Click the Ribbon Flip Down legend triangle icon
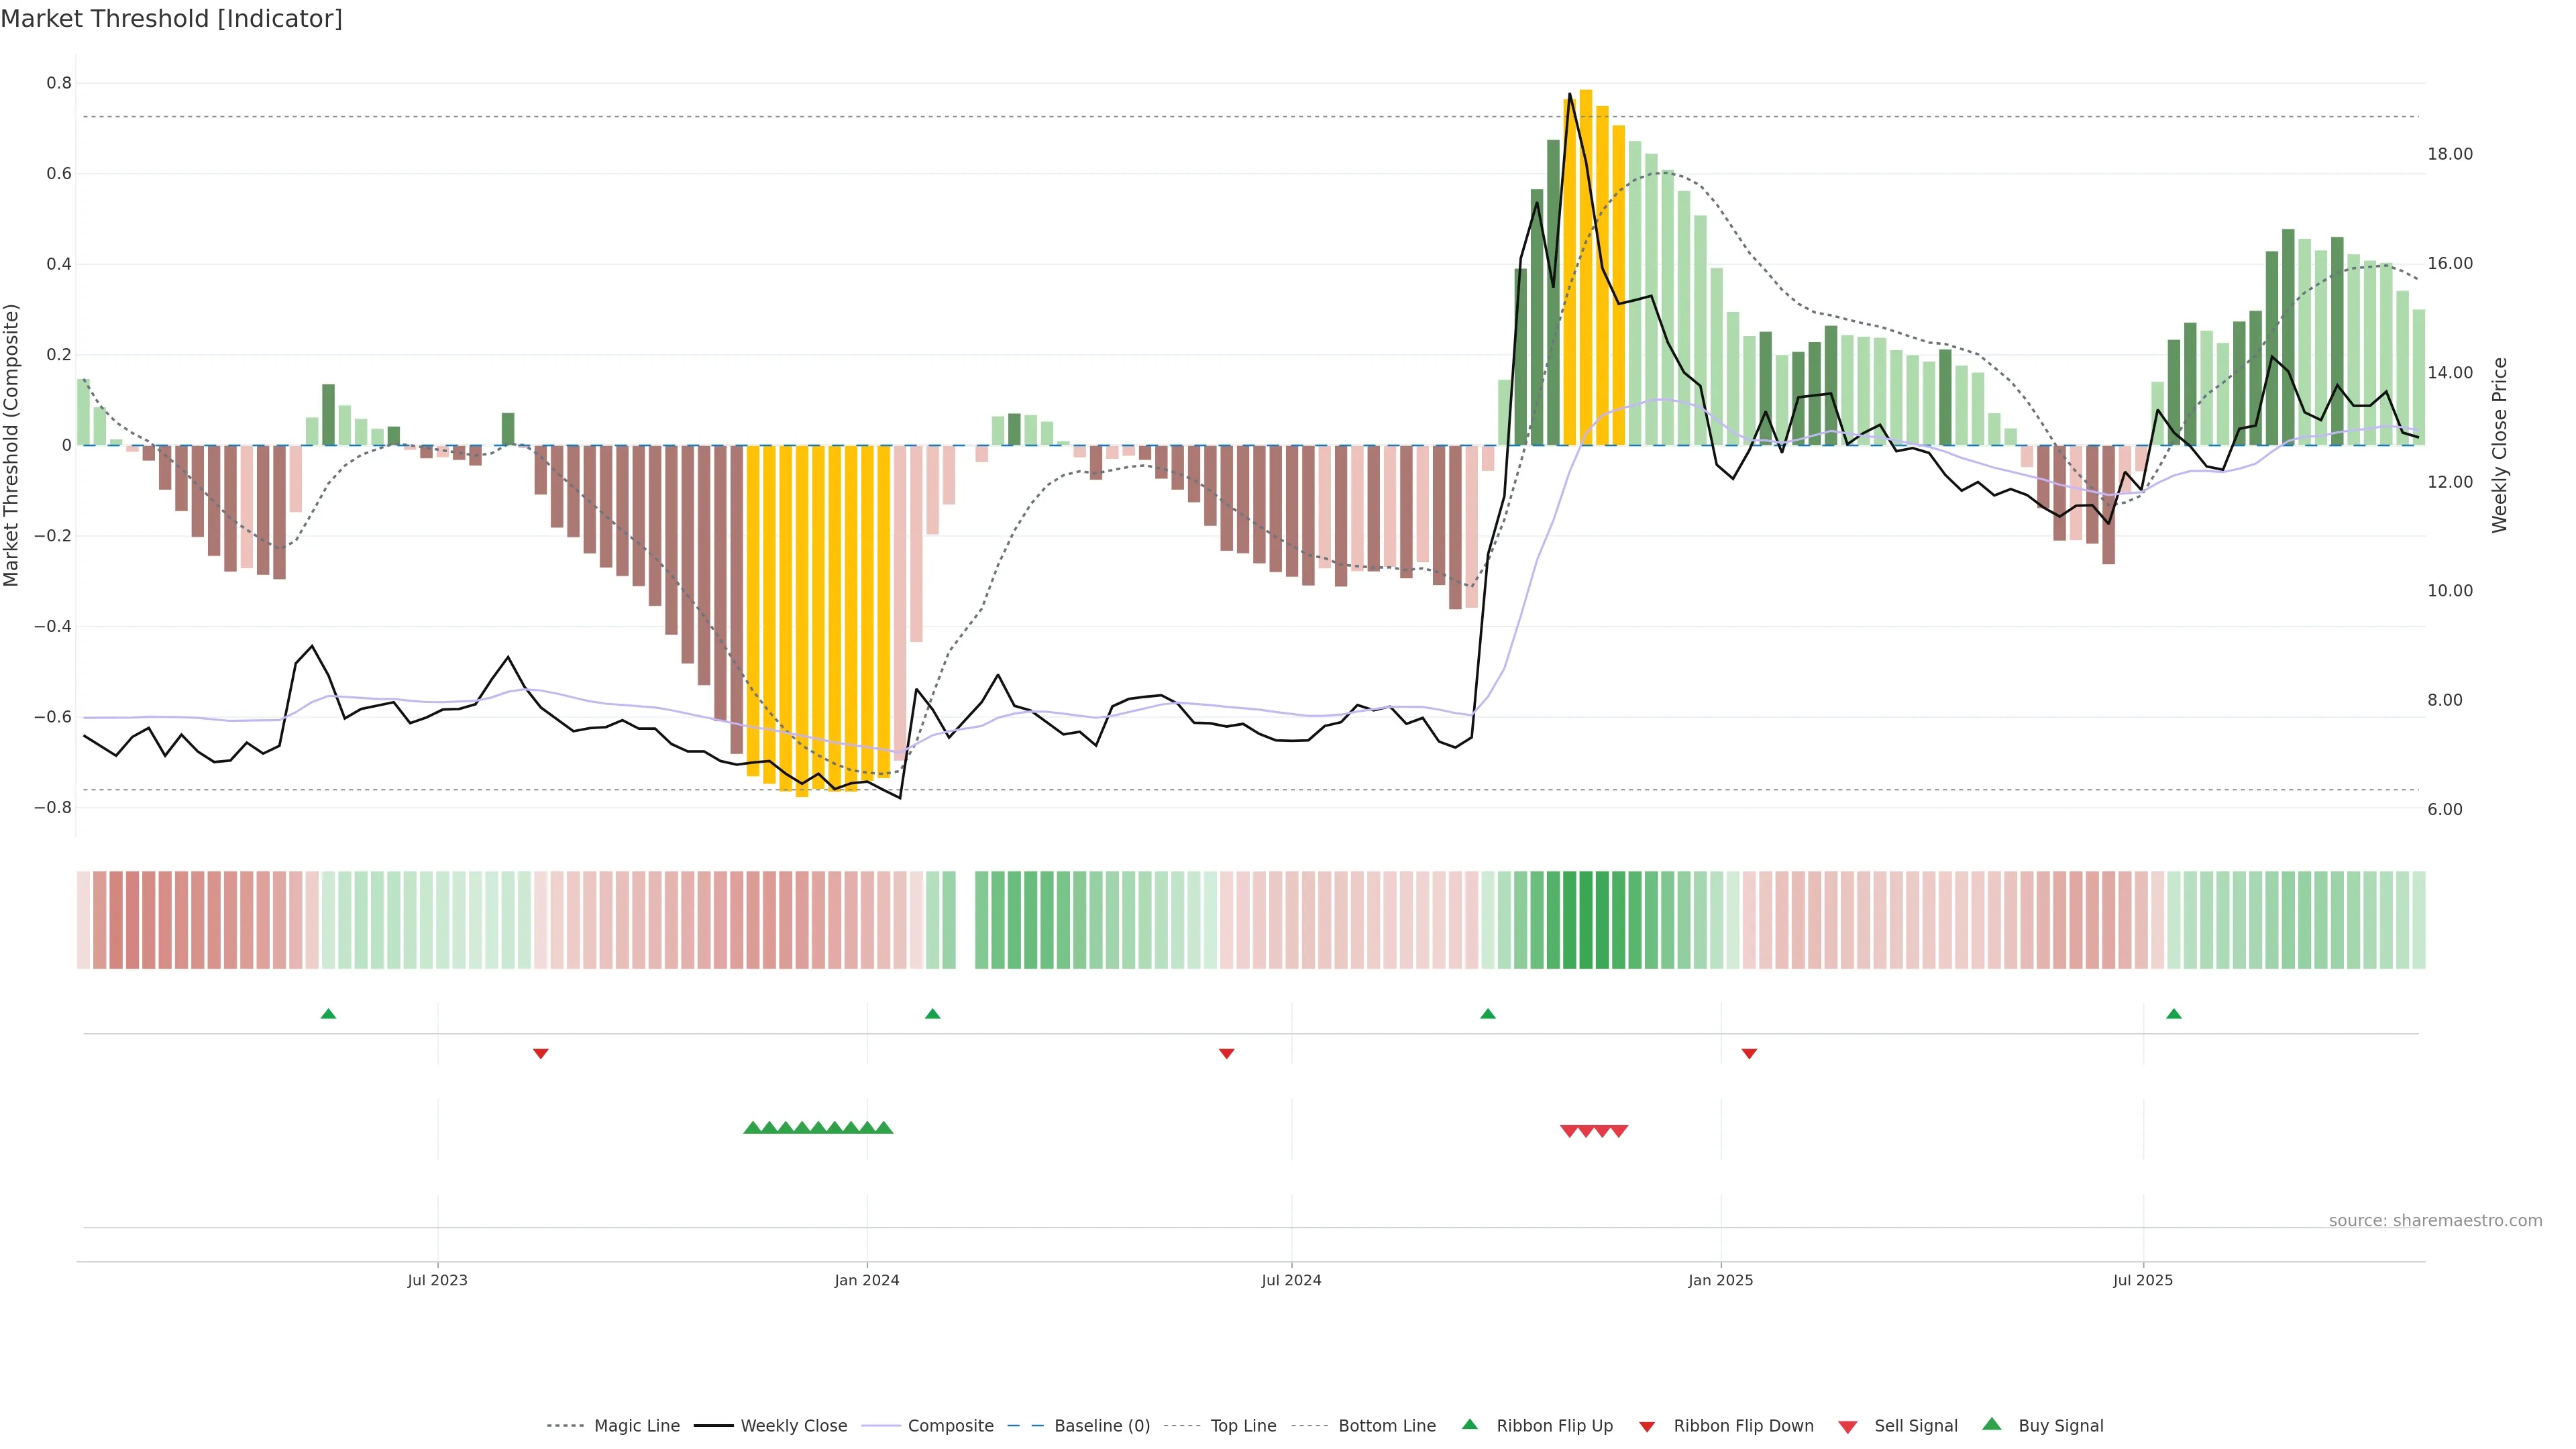Viewport: 2576px width, 1449px height. click(x=1647, y=1426)
